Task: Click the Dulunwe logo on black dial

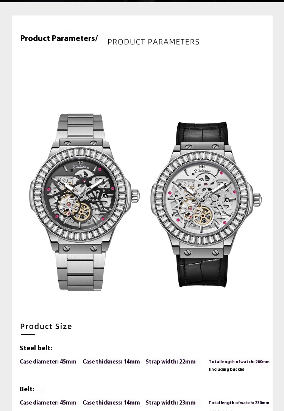Action: [x=81, y=166]
